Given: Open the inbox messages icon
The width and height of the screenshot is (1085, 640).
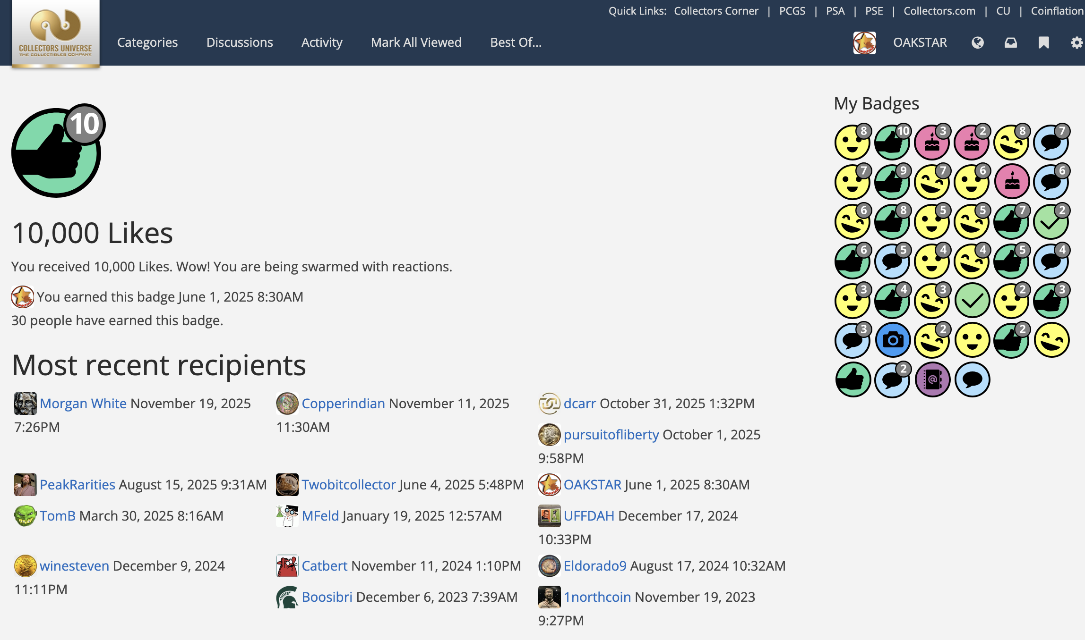Looking at the screenshot, I should point(1011,43).
